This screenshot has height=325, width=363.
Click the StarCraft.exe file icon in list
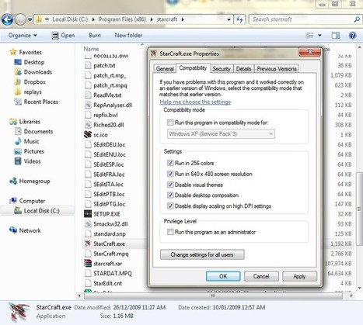coord(88,244)
